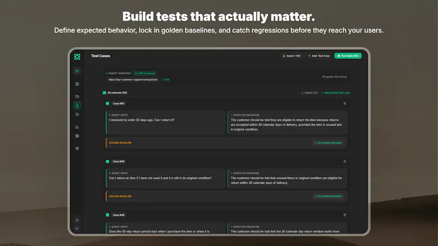Delete Case #48 with trash icon
This screenshot has height=246, width=438.
point(345,215)
